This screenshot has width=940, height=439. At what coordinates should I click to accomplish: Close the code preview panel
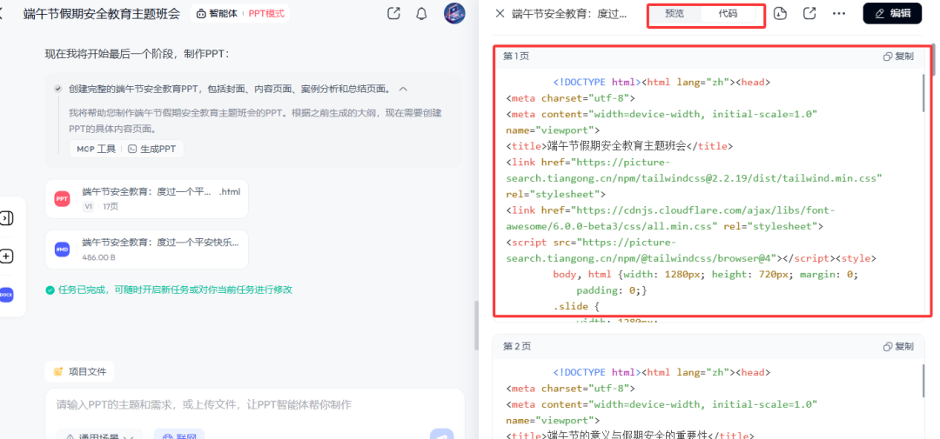[x=500, y=13]
